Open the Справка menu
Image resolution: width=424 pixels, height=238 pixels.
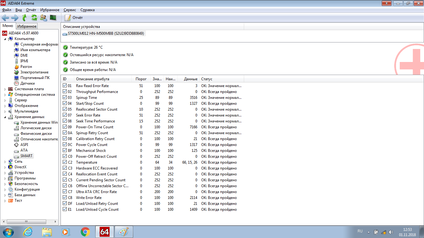point(88,10)
